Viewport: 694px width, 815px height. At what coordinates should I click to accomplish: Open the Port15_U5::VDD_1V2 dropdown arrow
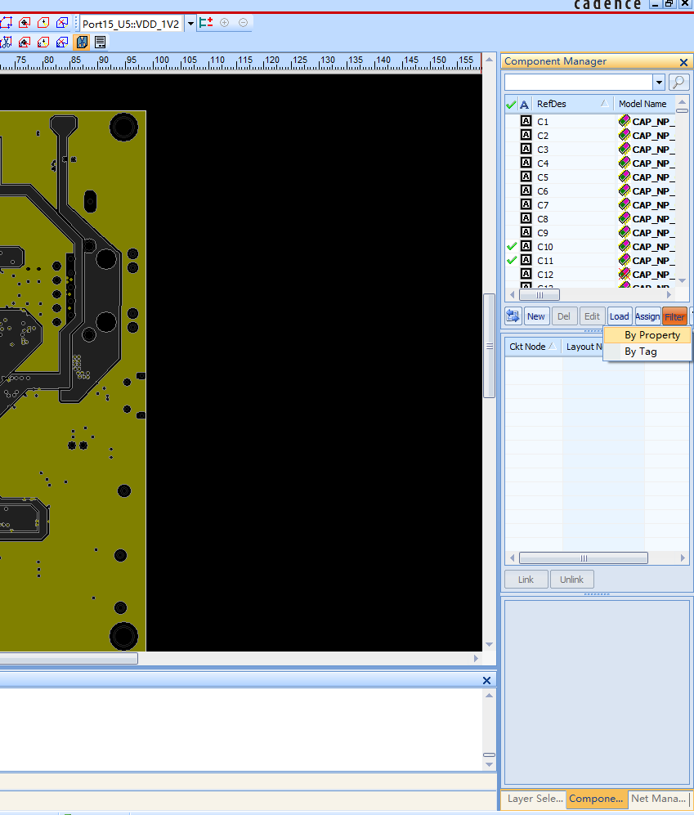[190, 24]
